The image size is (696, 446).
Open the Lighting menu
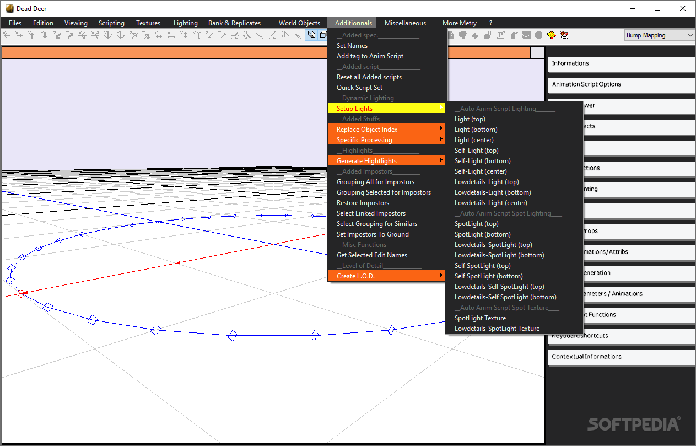pos(186,23)
